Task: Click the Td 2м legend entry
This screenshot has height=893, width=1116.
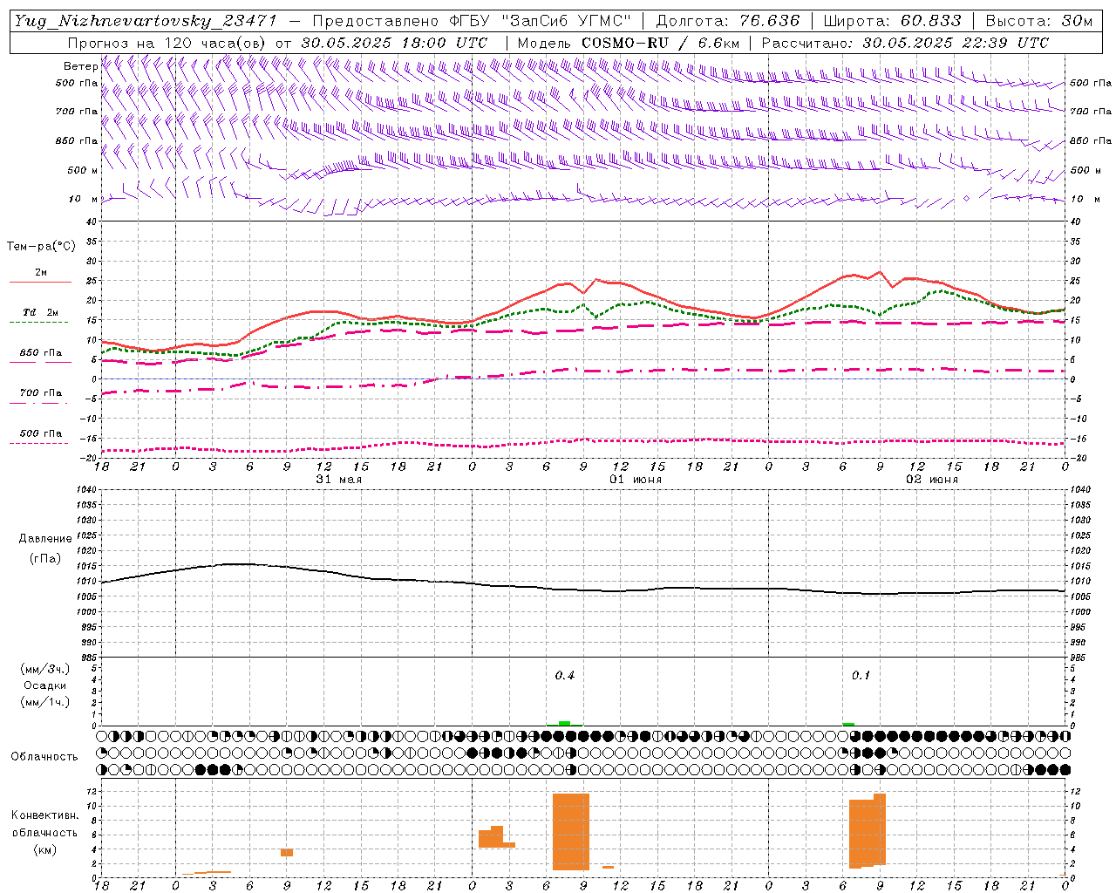Action: (41, 312)
